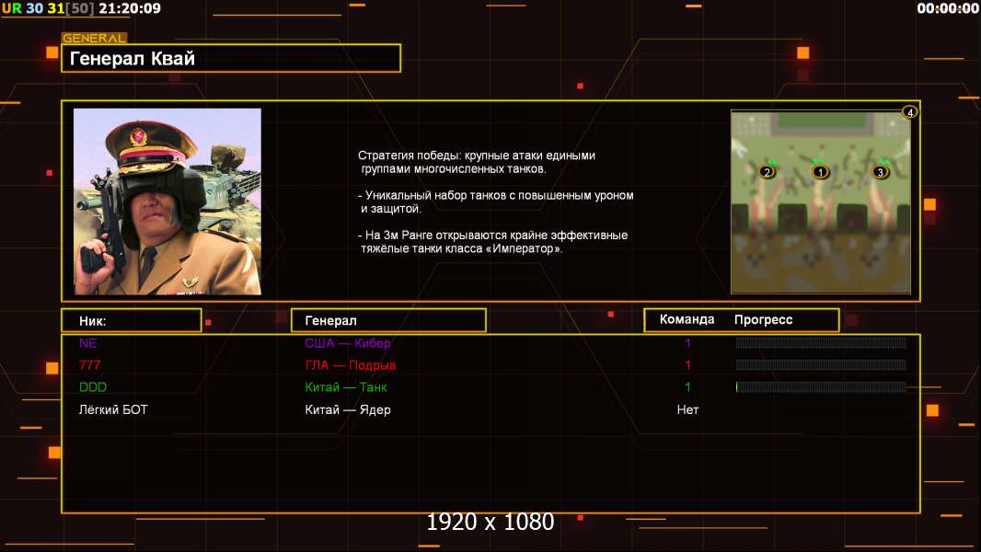Select player 777 in the list
981x552 pixels.
[x=89, y=365]
